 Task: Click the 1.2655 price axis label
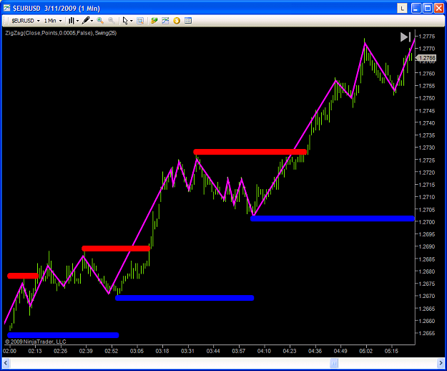[427, 333]
